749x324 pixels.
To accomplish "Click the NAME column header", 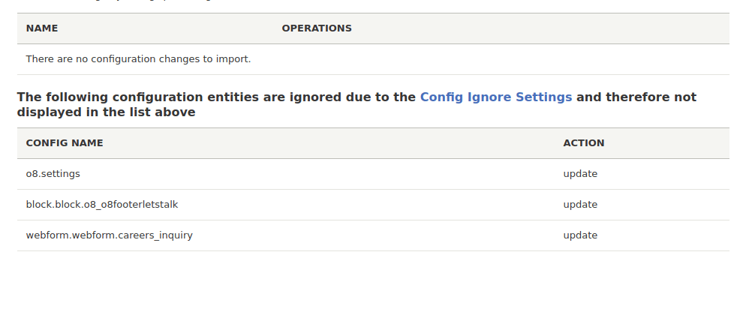I will click(42, 28).
